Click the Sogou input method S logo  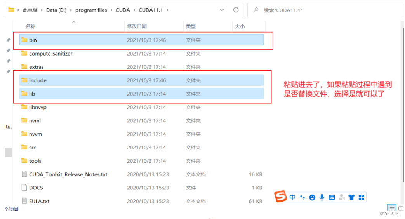pyautogui.click(x=280, y=196)
